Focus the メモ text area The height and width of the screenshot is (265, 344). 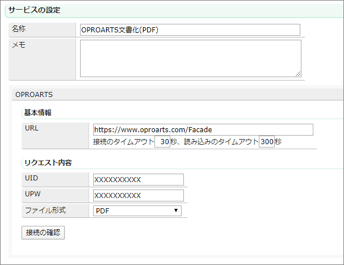pos(190,58)
